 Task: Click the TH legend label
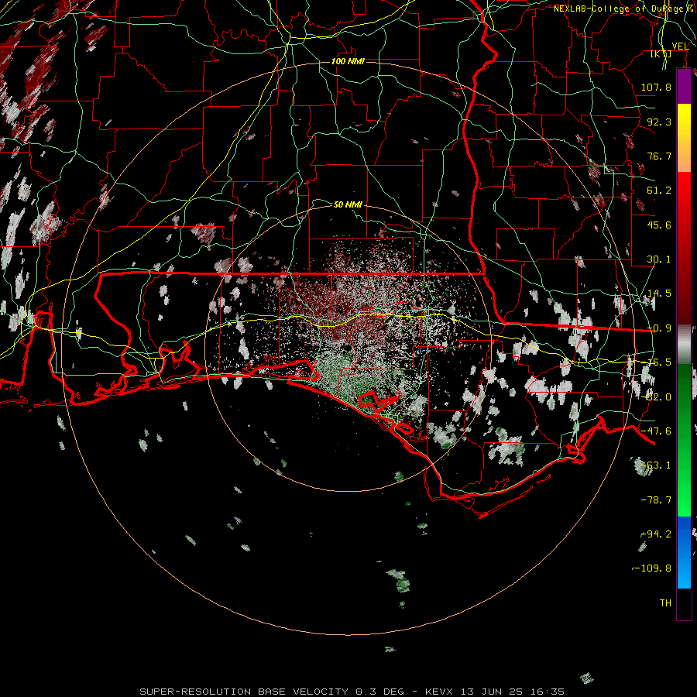[x=665, y=603]
